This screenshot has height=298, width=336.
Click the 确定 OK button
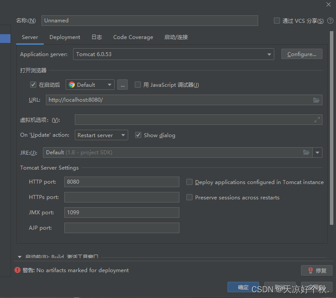[x=243, y=287]
